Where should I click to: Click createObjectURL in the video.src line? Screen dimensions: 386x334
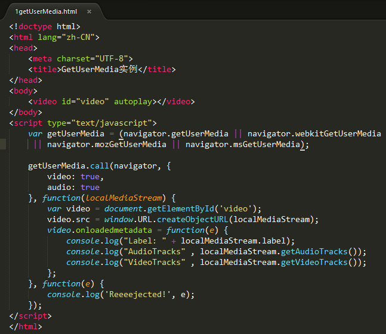click(x=193, y=219)
